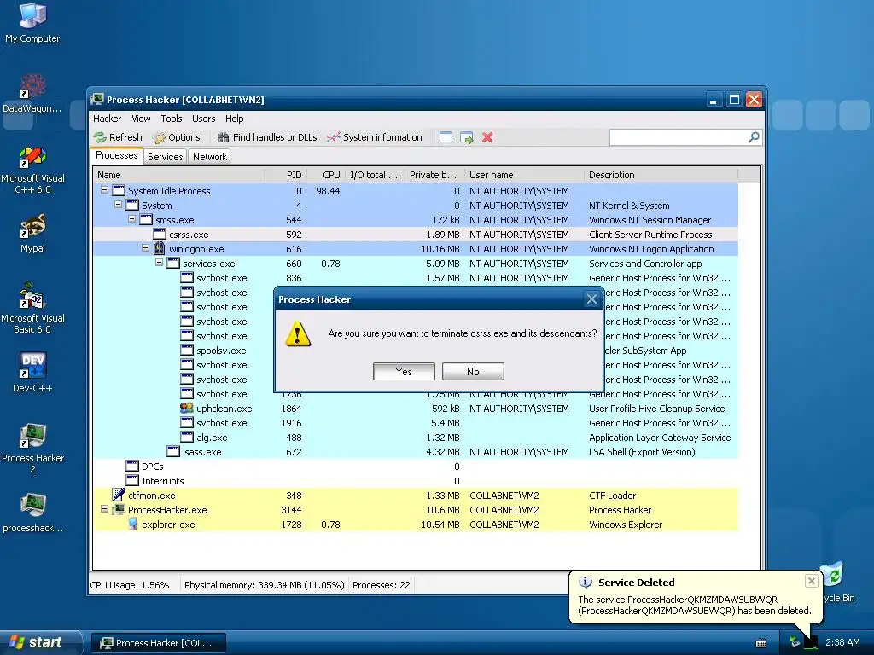Open System information from toolbar
Image resolution: width=874 pixels, height=655 pixels.
pos(374,137)
